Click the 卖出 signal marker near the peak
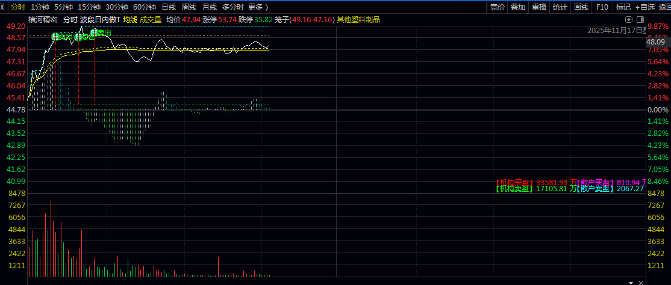Viewport: 671px width, 285px height. [x=100, y=32]
